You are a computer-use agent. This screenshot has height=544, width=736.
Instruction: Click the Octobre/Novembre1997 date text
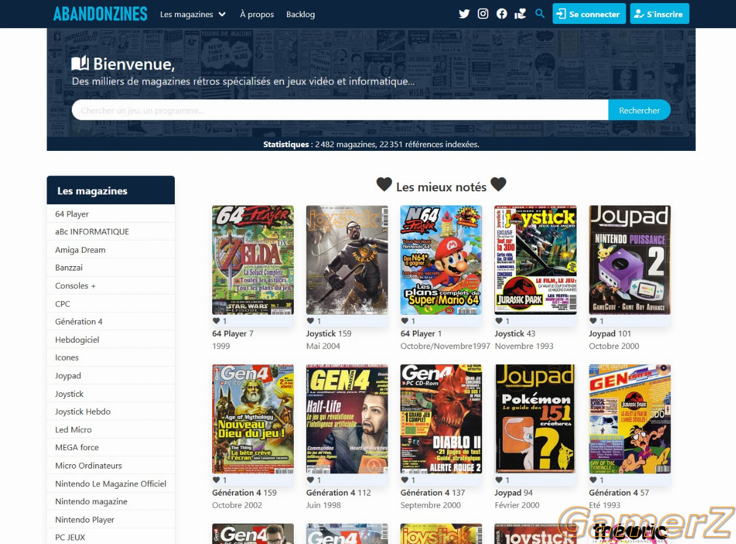pos(445,346)
